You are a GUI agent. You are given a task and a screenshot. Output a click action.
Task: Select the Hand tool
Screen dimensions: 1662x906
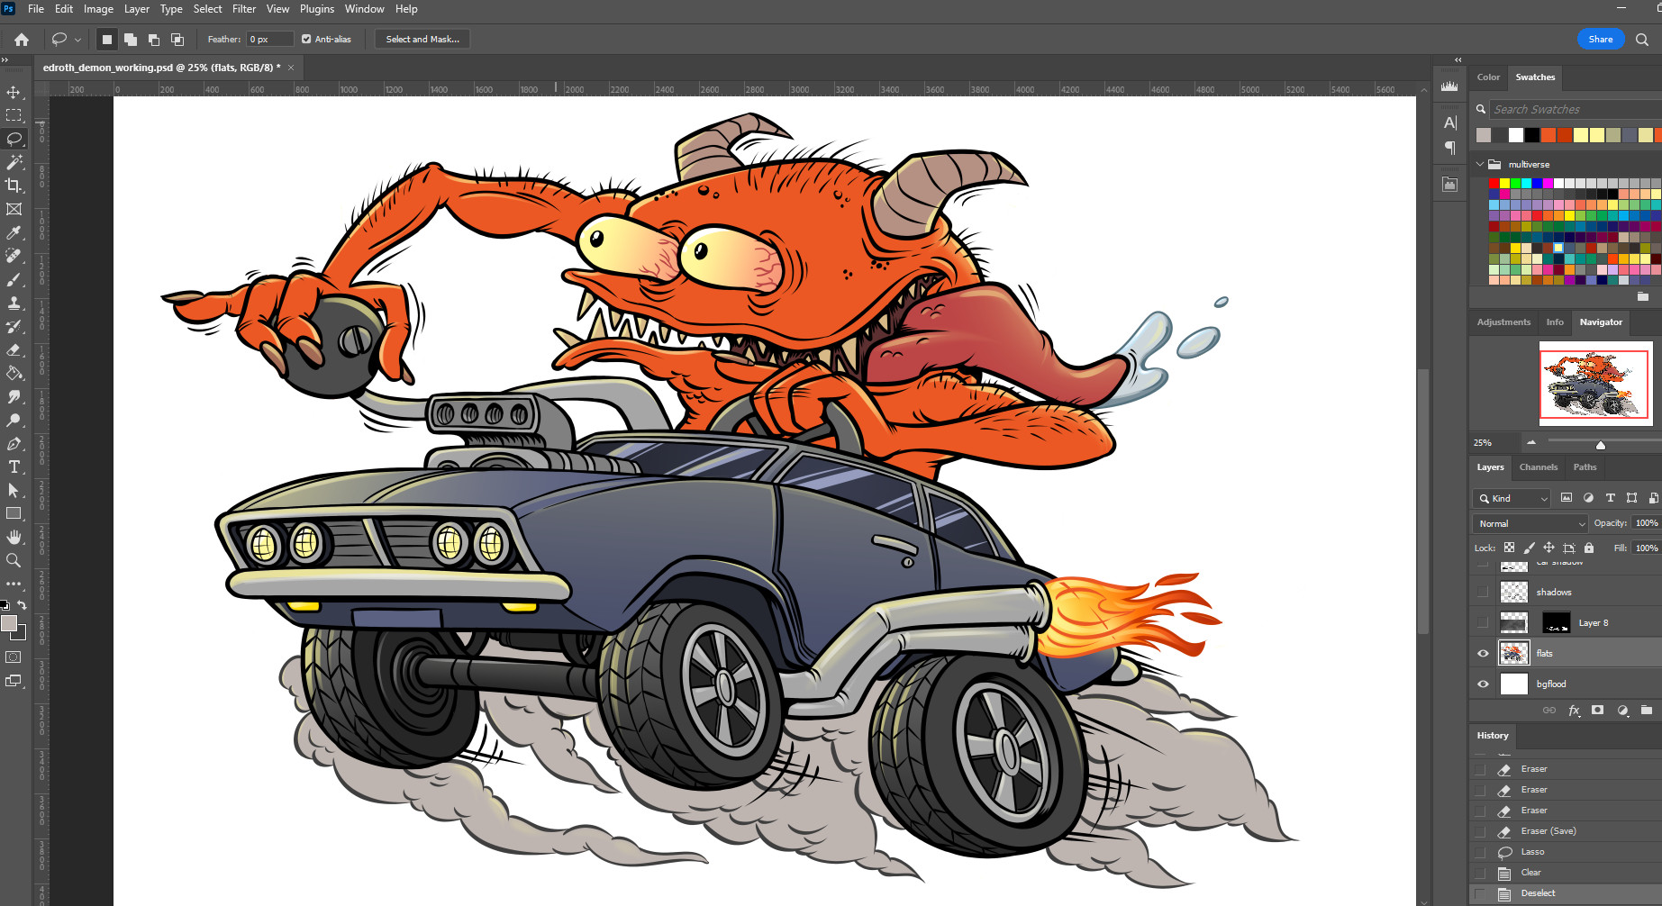click(x=14, y=537)
